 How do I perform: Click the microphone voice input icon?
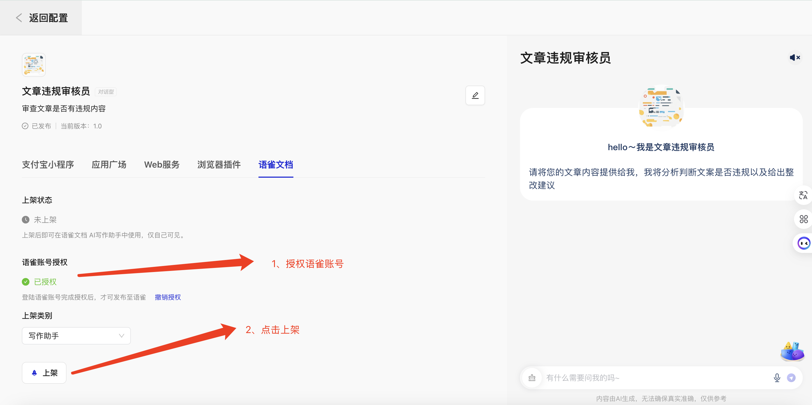click(x=777, y=377)
